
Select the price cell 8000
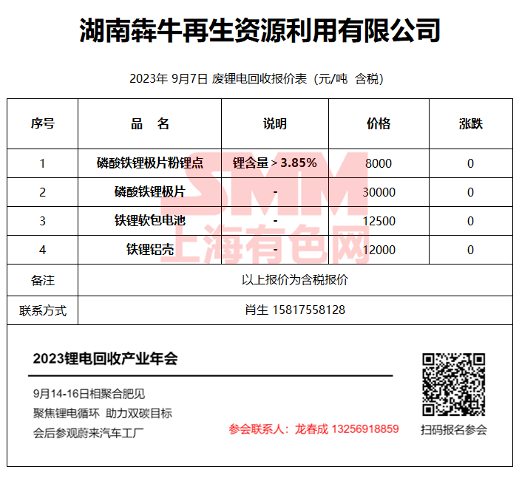(379, 163)
